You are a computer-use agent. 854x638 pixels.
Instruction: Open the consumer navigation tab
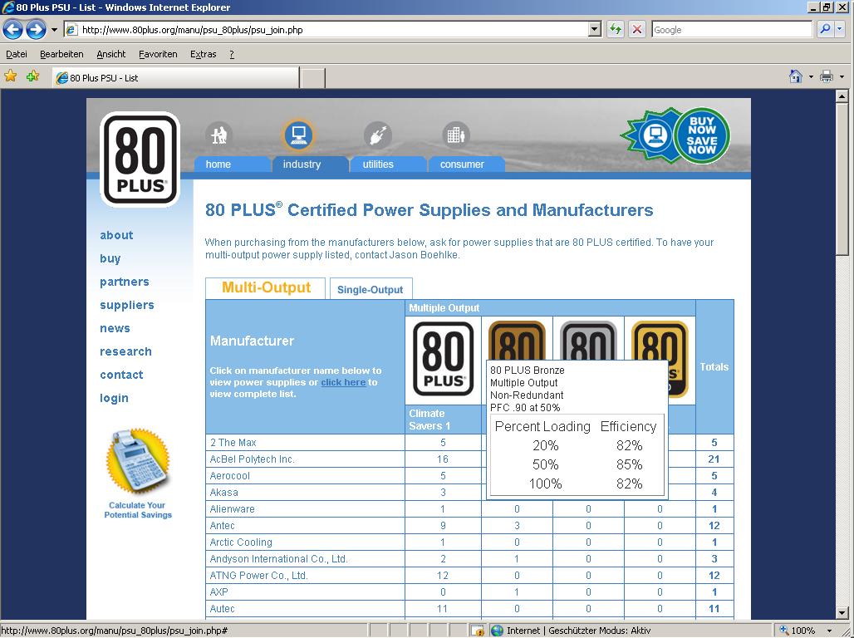[467, 164]
